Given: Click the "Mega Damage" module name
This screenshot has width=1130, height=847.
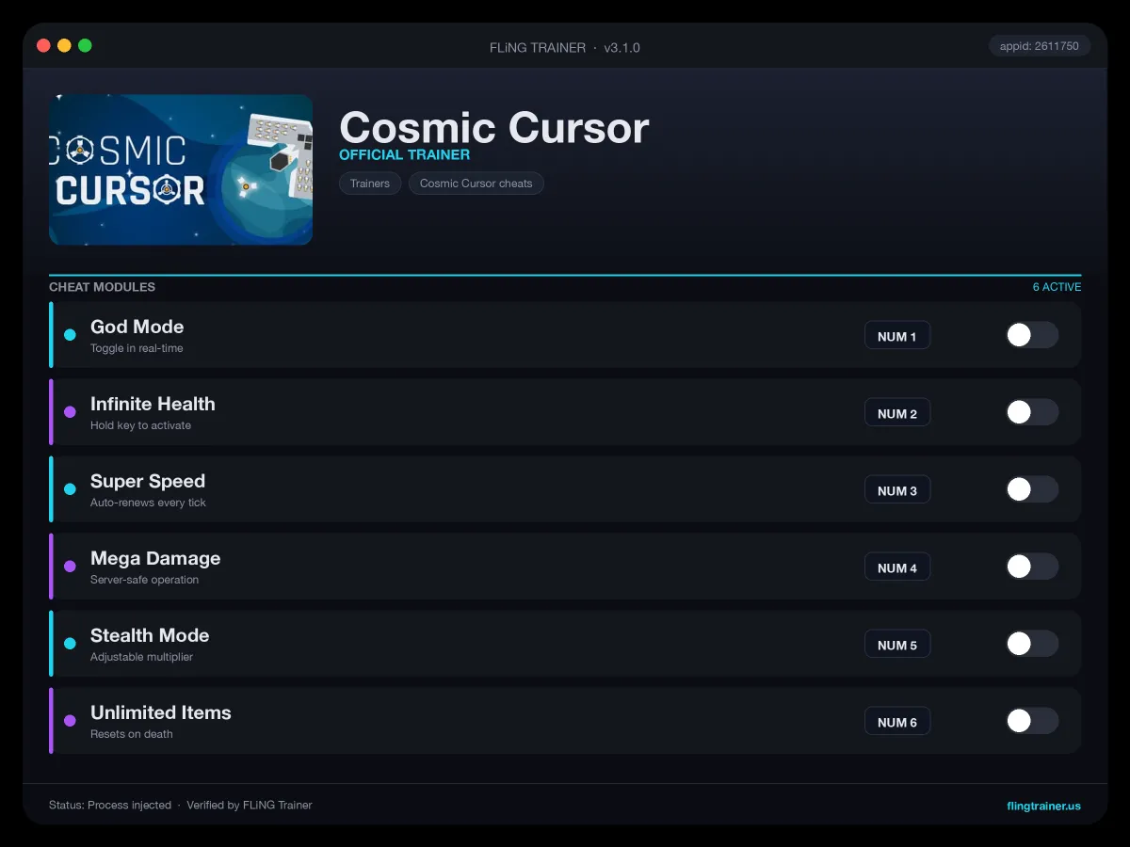Looking at the screenshot, I should tap(155, 558).
